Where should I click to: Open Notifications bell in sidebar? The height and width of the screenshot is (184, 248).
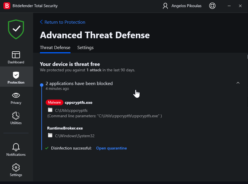pyautogui.click(x=16, y=150)
